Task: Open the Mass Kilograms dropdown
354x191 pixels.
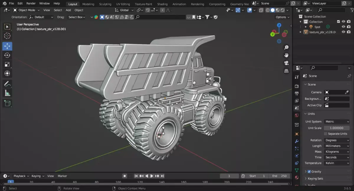Action: (337, 151)
